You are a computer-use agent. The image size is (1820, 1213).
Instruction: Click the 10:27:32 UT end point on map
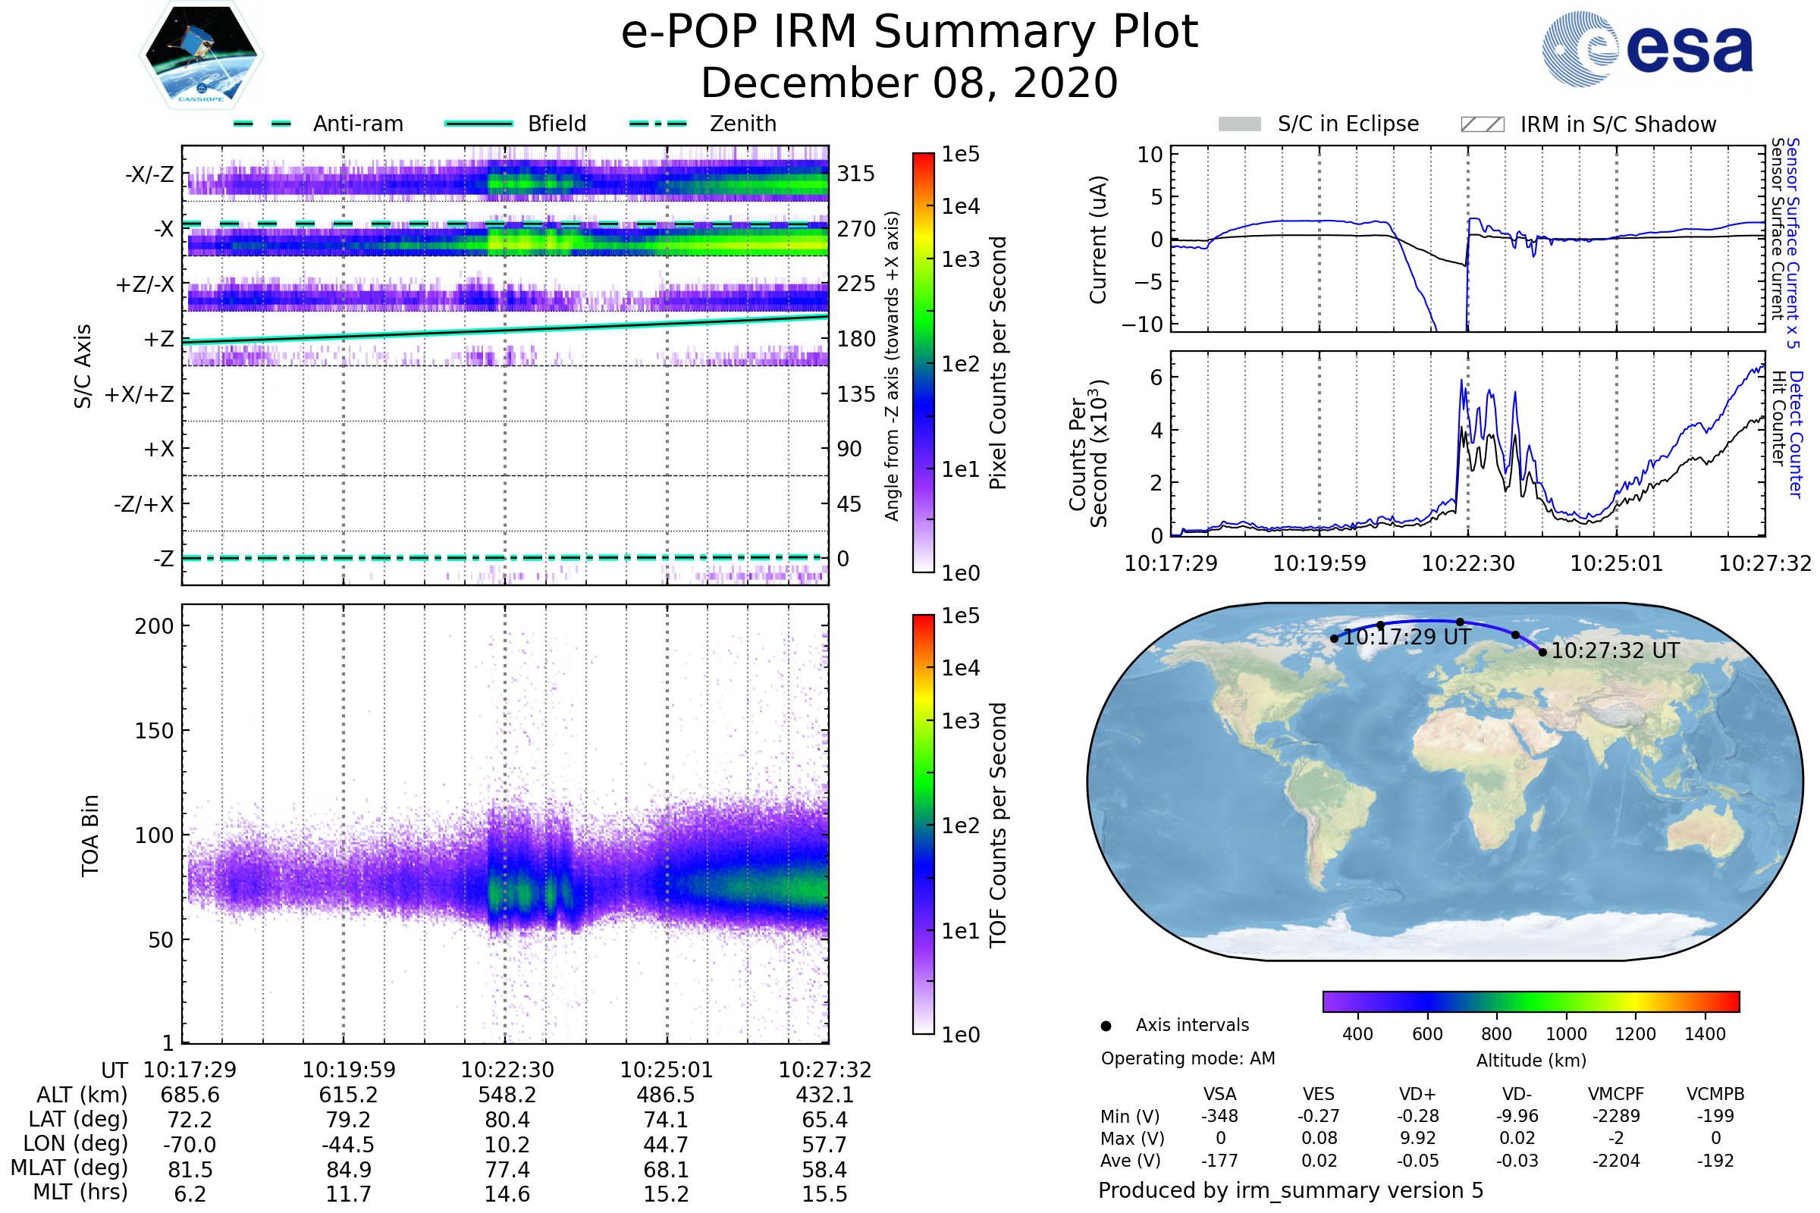tap(1542, 652)
